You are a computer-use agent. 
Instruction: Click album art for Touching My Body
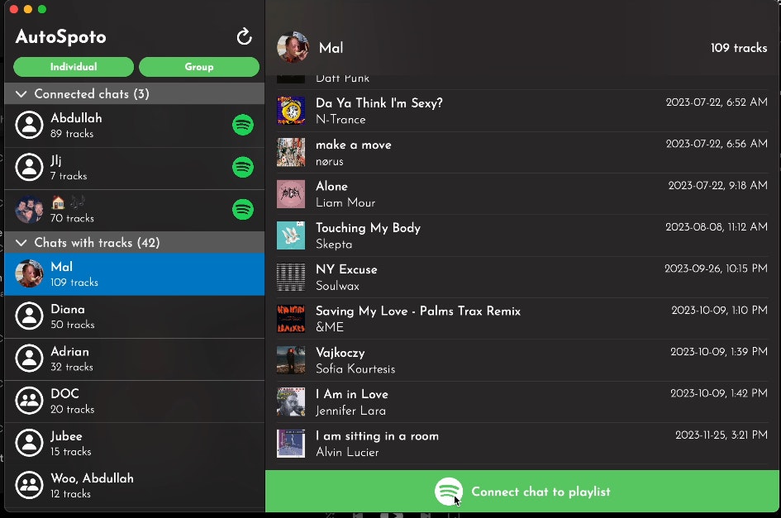291,235
